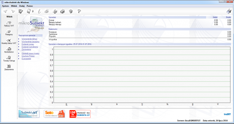Click the back arrow toolbar icon
The height and width of the screenshot is (124, 234).
[x=5, y=11]
